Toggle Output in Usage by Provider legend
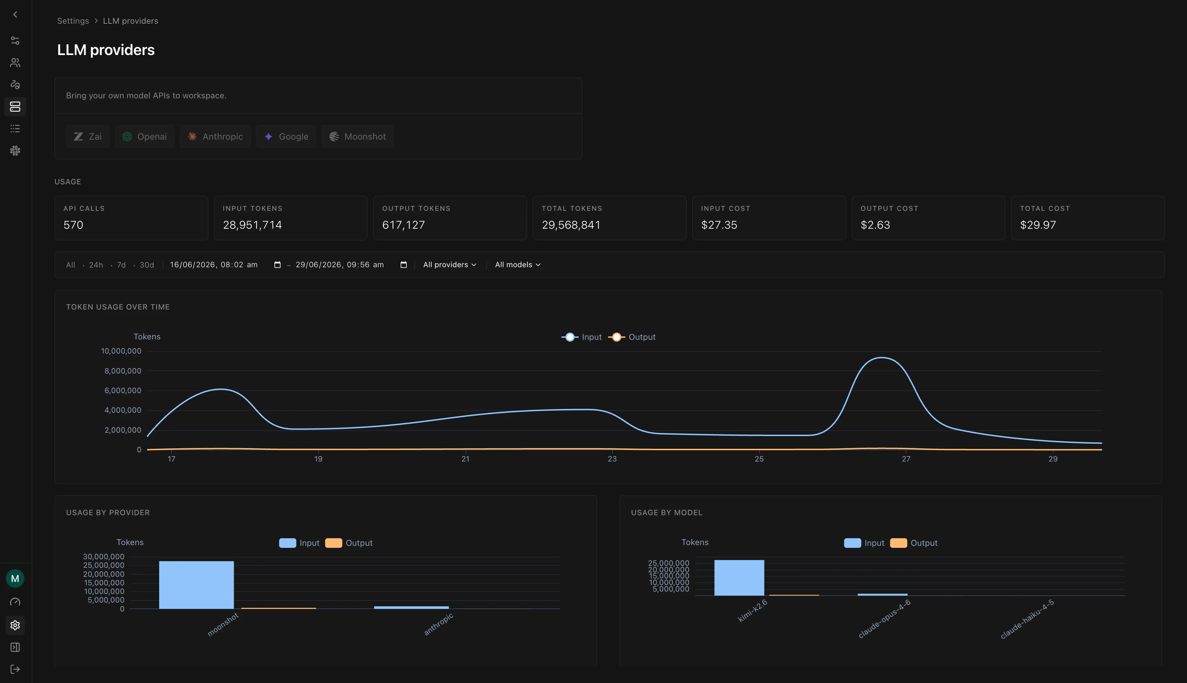This screenshot has height=683, width=1187. click(349, 543)
